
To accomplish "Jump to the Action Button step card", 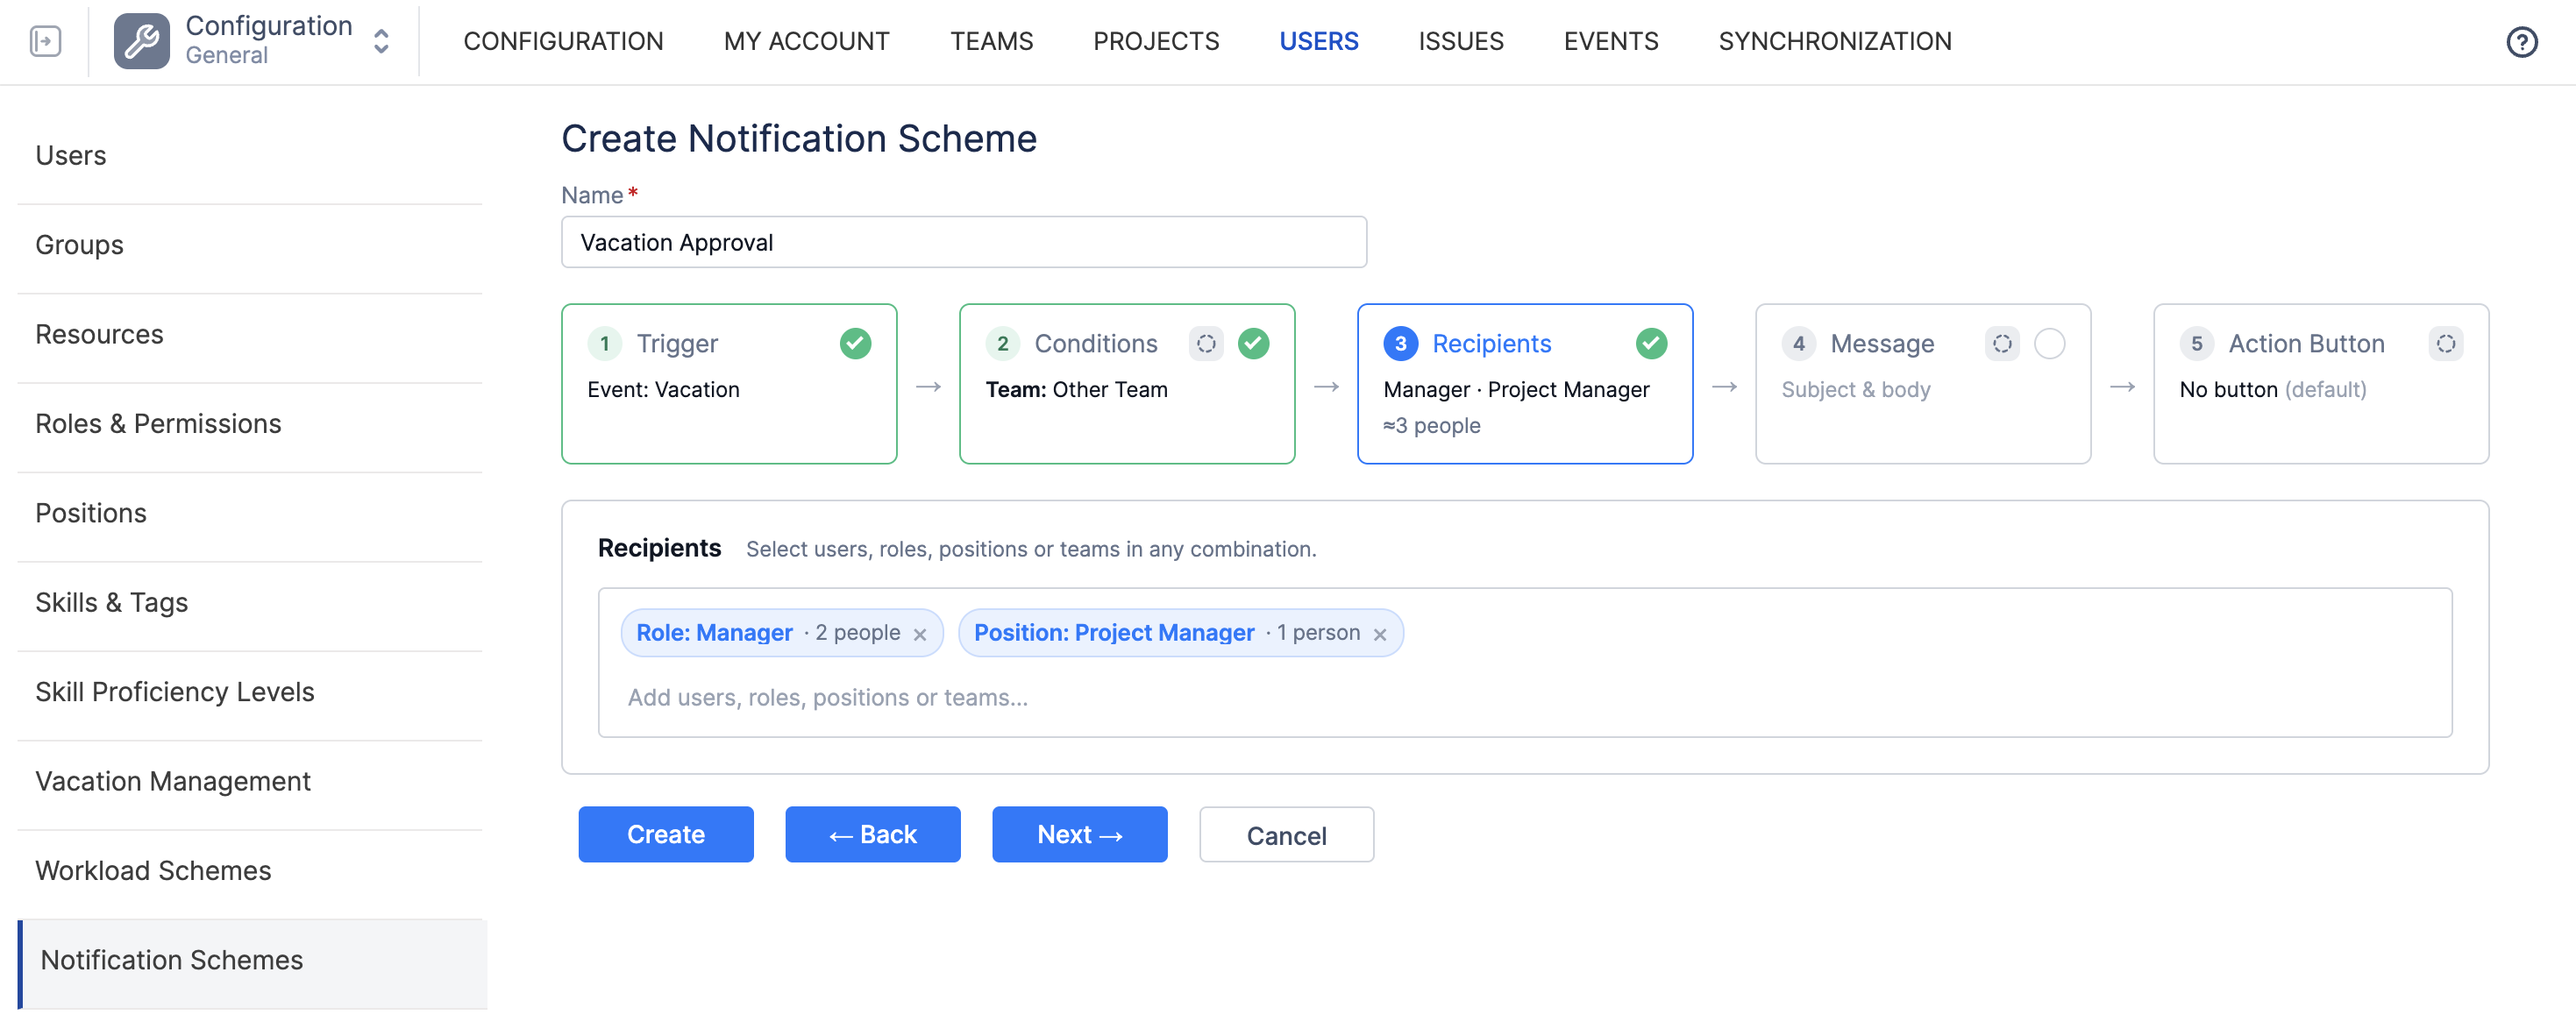I will coord(2321,384).
